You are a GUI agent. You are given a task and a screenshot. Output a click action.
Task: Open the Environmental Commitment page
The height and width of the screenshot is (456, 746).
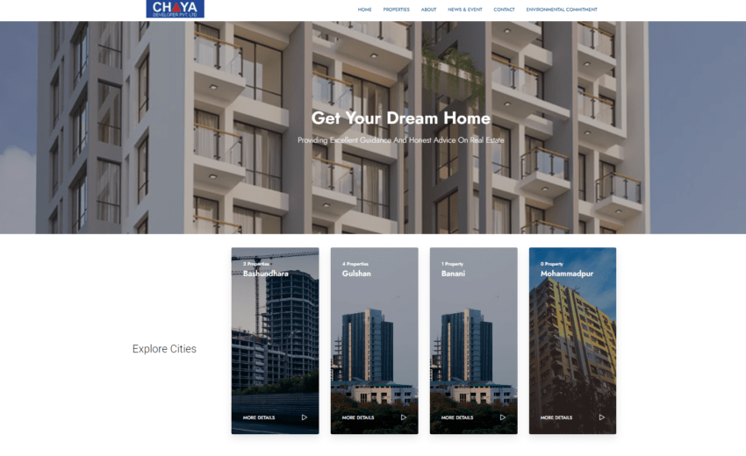pyautogui.click(x=561, y=10)
